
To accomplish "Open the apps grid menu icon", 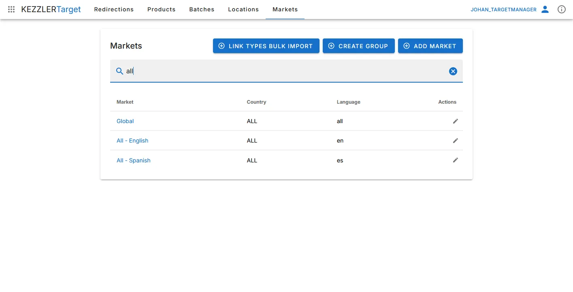I will point(11,9).
